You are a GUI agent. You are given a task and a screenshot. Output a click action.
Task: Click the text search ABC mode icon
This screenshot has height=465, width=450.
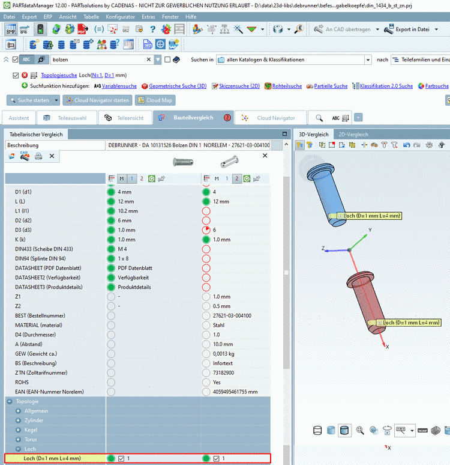tap(26, 59)
